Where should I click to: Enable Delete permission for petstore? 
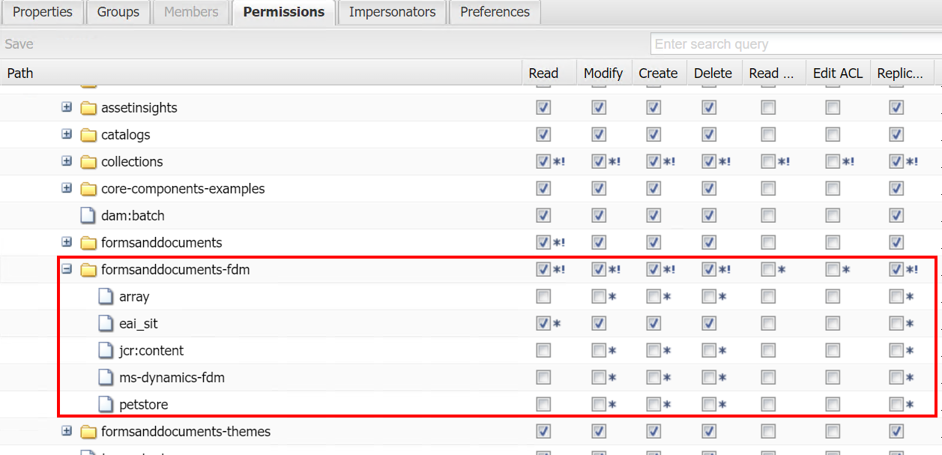tap(708, 404)
